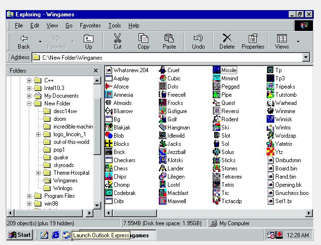
Task: Expand the C++ folder tree node
Action: click(x=29, y=80)
